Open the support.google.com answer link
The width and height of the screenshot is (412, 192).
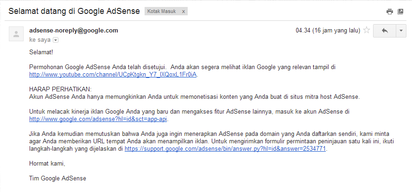point(225,149)
